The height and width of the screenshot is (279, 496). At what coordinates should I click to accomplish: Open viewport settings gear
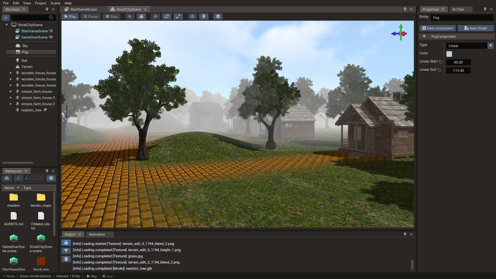tap(218, 17)
